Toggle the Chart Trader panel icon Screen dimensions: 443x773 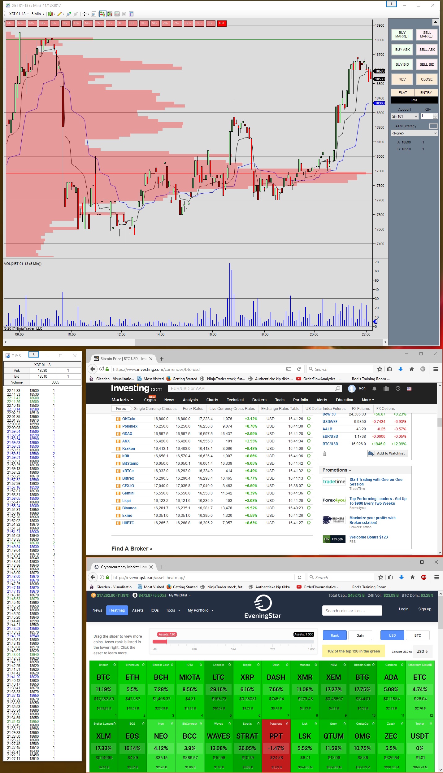[x=102, y=14]
